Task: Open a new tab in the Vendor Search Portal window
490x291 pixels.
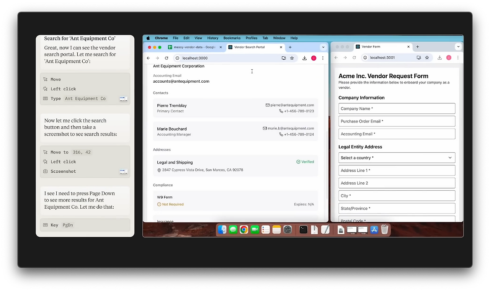Action: (290, 47)
